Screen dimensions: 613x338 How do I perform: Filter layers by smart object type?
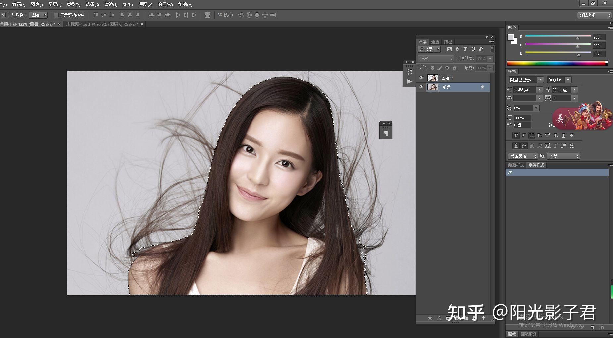pos(481,49)
